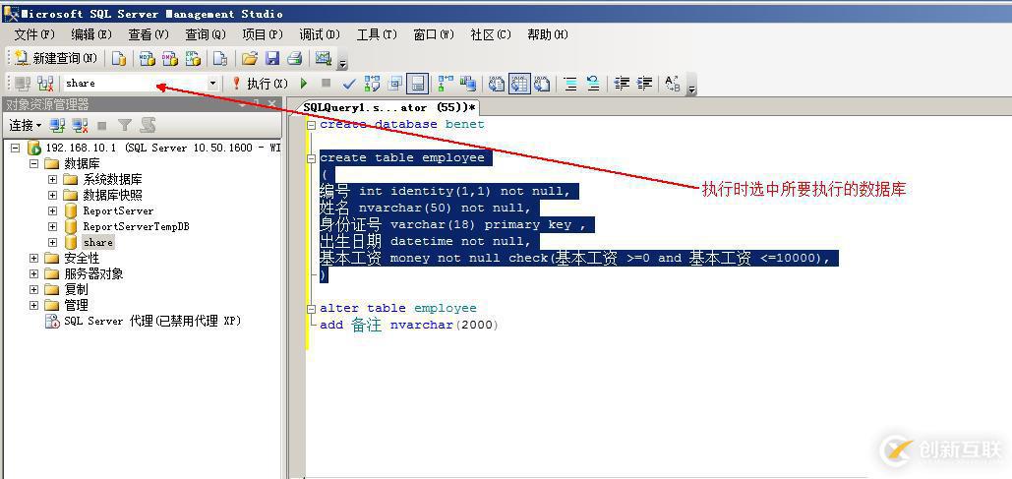Open the 连接 dropdown in Object Explorer
The width and height of the screenshot is (1012, 479).
[x=26, y=125]
